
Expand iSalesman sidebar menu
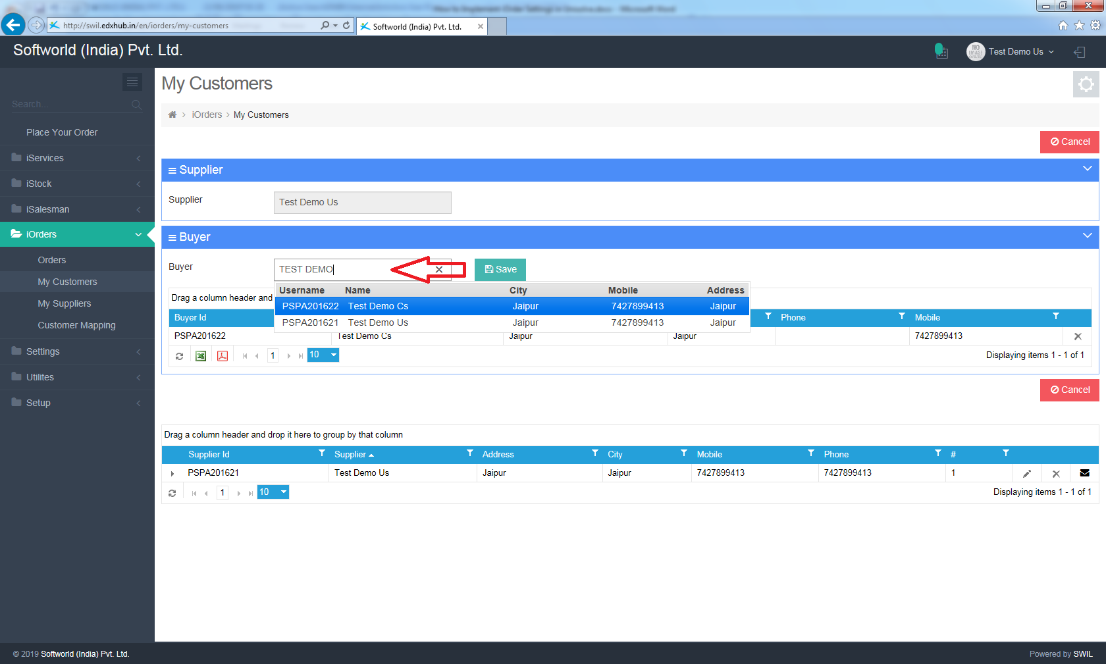77,209
